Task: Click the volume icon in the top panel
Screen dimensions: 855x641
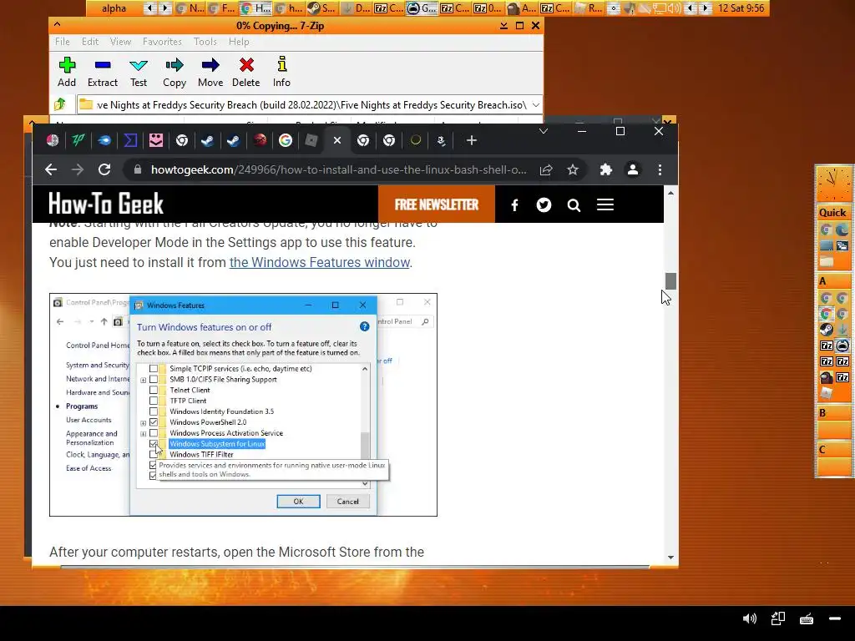Action: click(x=675, y=8)
